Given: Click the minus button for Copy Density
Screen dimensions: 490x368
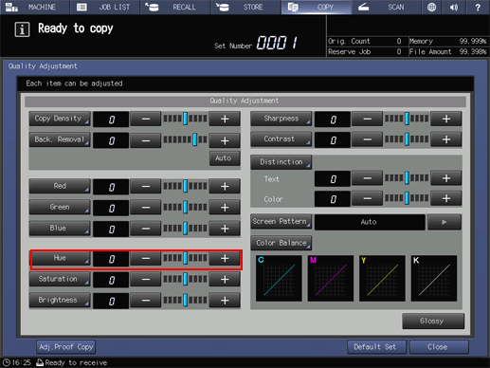Looking at the screenshot, I should (146, 120).
